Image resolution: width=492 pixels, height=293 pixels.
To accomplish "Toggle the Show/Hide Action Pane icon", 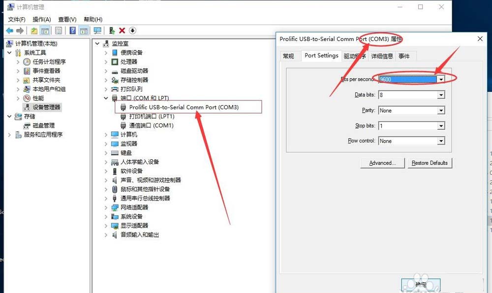I will [84, 30].
